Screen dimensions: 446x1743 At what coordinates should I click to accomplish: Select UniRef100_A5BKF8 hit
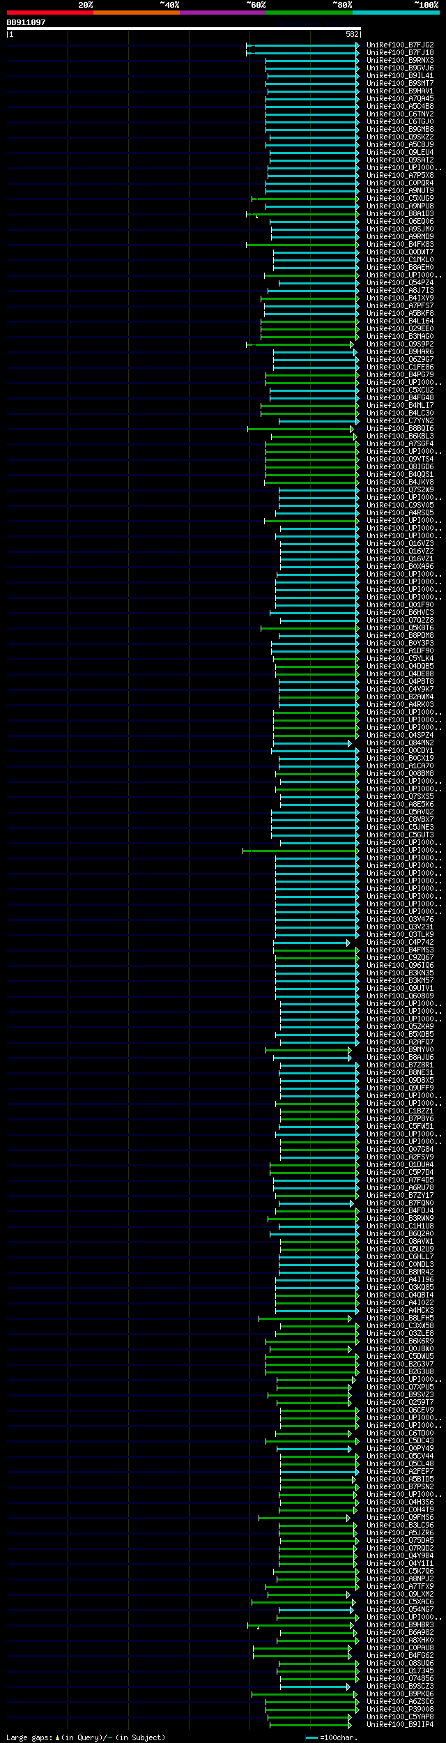point(400,313)
